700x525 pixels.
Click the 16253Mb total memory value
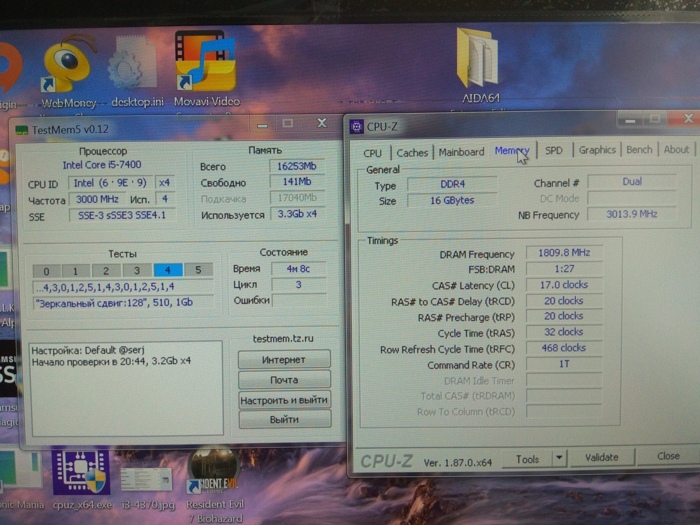tap(296, 166)
